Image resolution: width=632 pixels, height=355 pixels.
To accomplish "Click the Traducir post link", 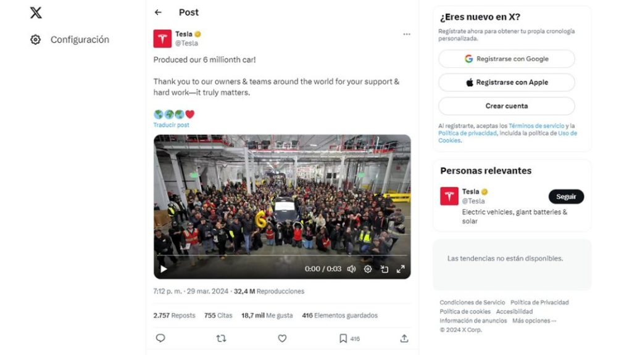I will [x=172, y=125].
